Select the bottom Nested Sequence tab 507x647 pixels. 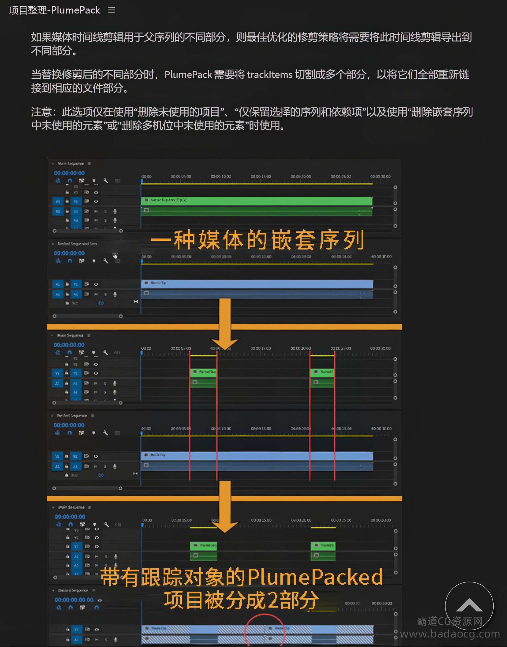coord(73,590)
